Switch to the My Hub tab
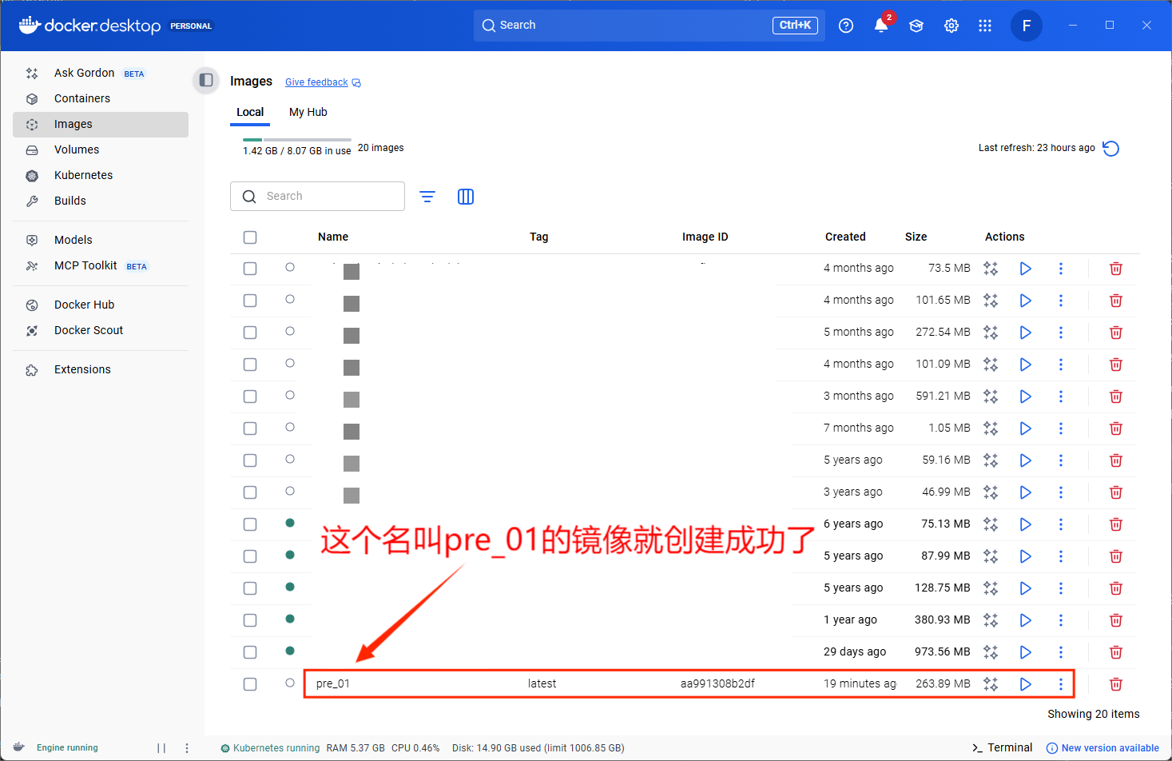Screen dimensions: 1172x761 pyautogui.click(x=308, y=112)
